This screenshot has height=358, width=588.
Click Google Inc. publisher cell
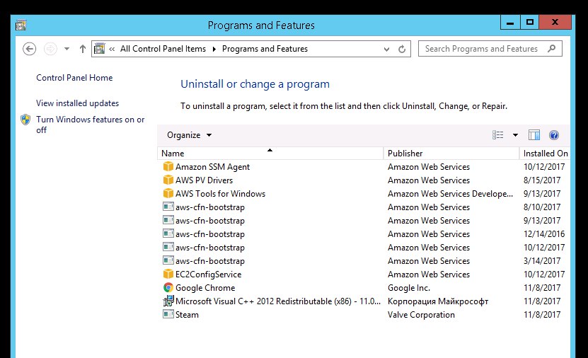pos(409,288)
